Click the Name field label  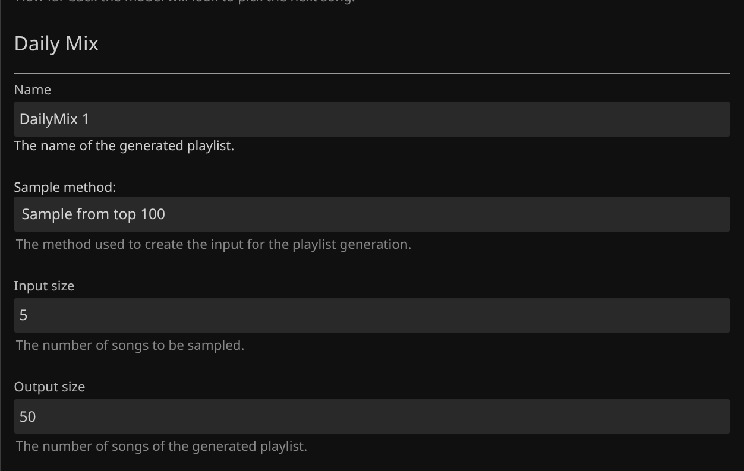tap(33, 90)
